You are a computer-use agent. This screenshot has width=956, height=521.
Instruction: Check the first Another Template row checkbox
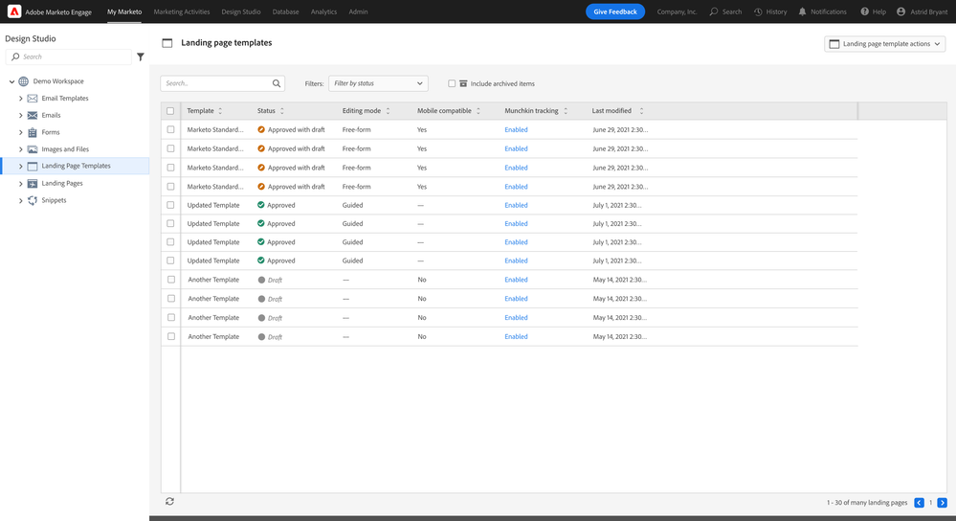tap(170, 280)
